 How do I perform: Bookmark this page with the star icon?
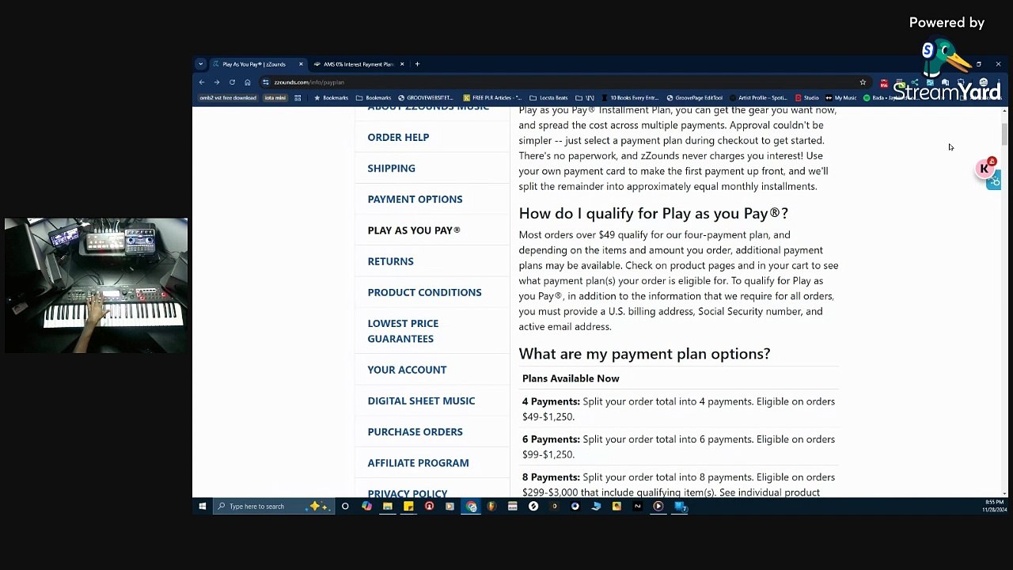pyautogui.click(x=863, y=82)
